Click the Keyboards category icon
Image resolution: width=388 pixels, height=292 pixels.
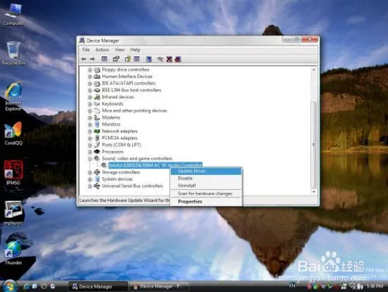pyautogui.click(x=97, y=104)
